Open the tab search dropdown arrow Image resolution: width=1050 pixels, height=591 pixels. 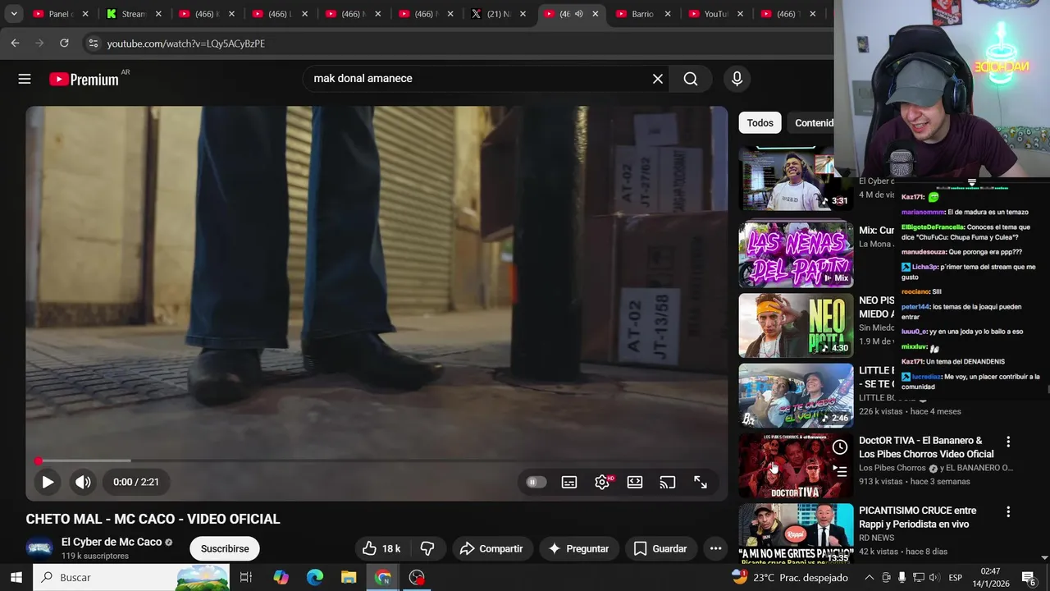click(14, 14)
